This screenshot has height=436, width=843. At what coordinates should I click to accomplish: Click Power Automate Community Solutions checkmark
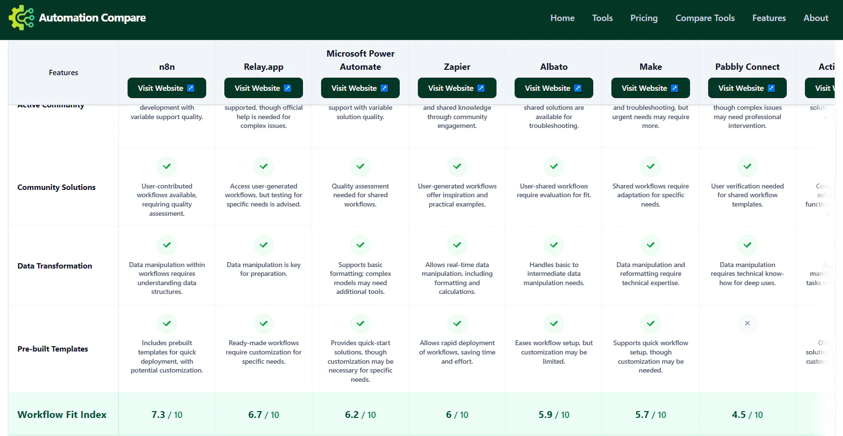[x=360, y=166]
